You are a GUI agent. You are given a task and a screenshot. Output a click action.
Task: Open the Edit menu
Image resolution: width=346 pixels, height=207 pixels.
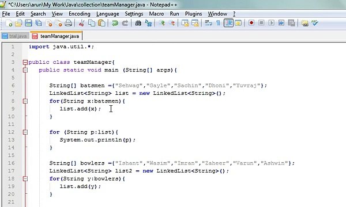point(20,14)
